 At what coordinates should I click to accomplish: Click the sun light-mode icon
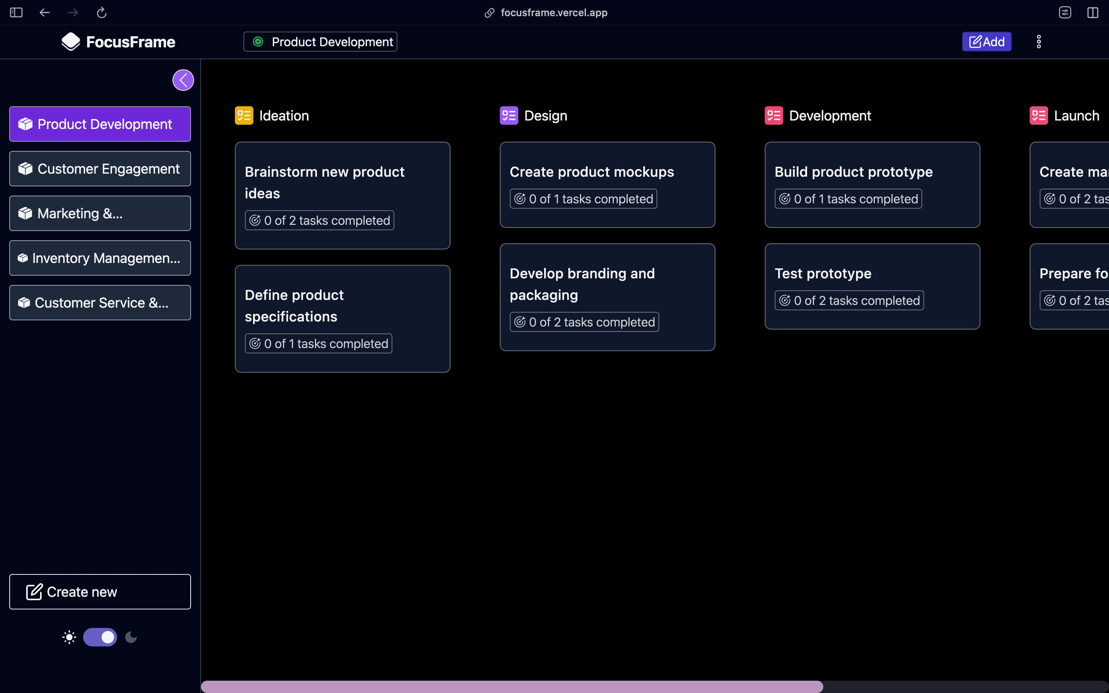69,637
